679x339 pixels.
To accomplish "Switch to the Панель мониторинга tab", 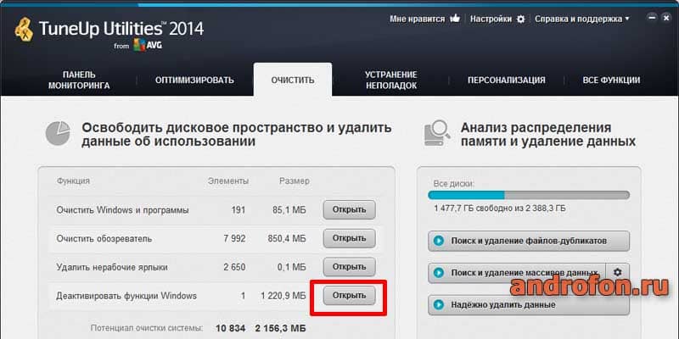I will coord(79,81).
